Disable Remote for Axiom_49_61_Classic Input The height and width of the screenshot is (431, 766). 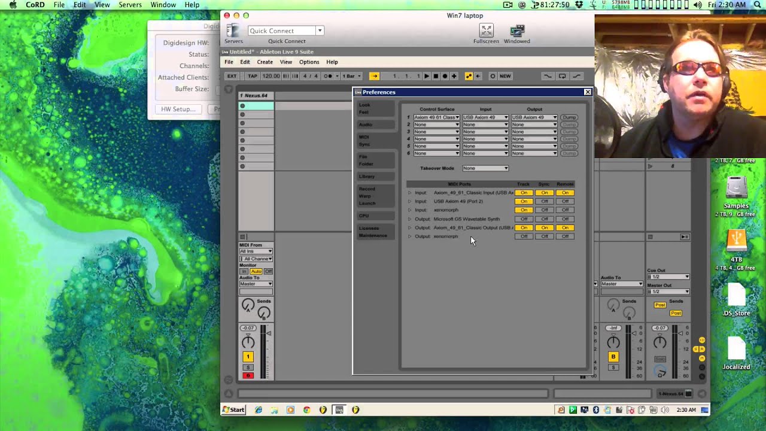coord(565,193)
